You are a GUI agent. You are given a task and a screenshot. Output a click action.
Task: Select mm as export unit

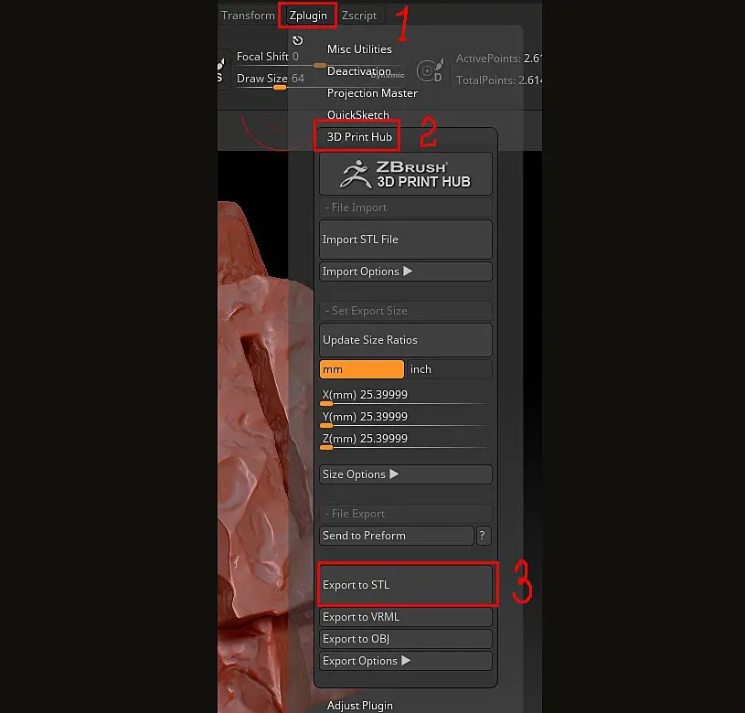(x=361, y=369)
